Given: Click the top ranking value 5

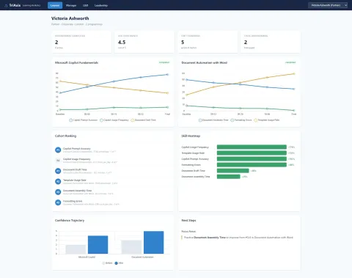Looking at the screenshot, I should pos(183,43).
